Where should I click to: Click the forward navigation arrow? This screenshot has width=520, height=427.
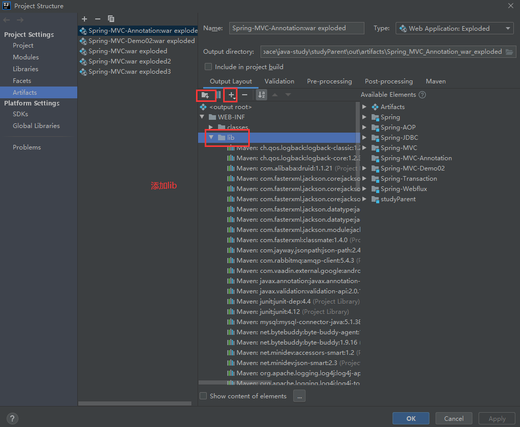[x=20, y=20]
